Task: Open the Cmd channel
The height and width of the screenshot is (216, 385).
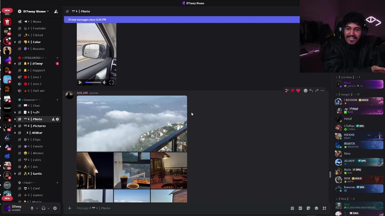Action: (x=36, y=188)
